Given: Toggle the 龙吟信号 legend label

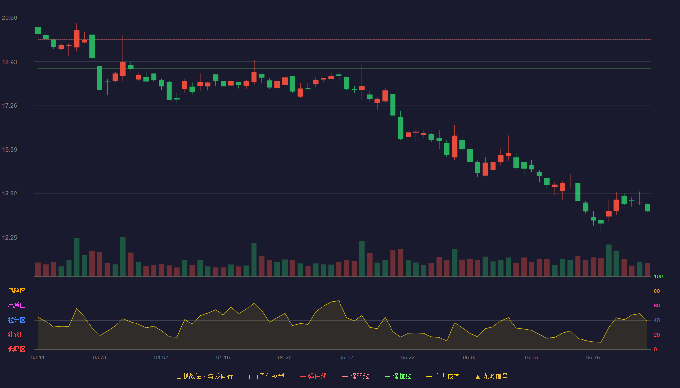Looking at the screenshot, I should pyautogui.click(x=495, y=376).
